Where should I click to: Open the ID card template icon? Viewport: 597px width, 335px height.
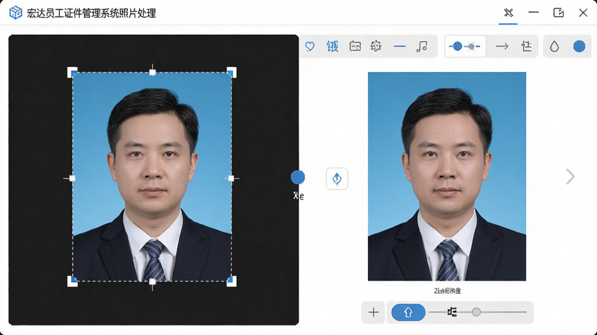[355, 47]
